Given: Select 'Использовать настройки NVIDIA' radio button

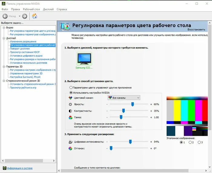Looking at the screenshot, I should [x=71, y=93].
